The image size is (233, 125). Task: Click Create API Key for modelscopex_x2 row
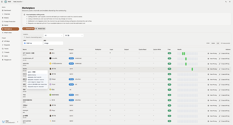(x=224, y=59)
